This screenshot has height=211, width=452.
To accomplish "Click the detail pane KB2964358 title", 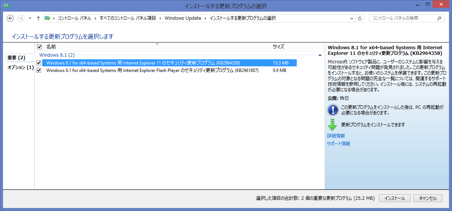I will coord(385,50).
